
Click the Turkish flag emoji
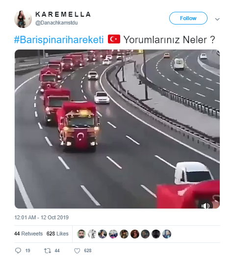pos(114,39)
